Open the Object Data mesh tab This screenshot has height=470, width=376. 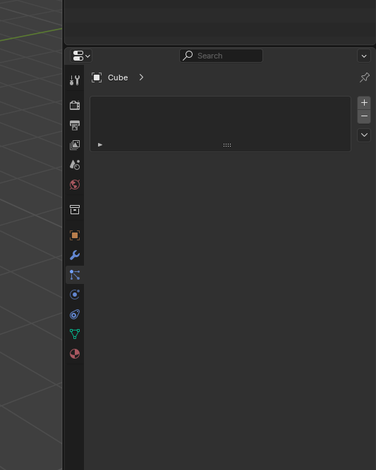[x=75, y=334]
